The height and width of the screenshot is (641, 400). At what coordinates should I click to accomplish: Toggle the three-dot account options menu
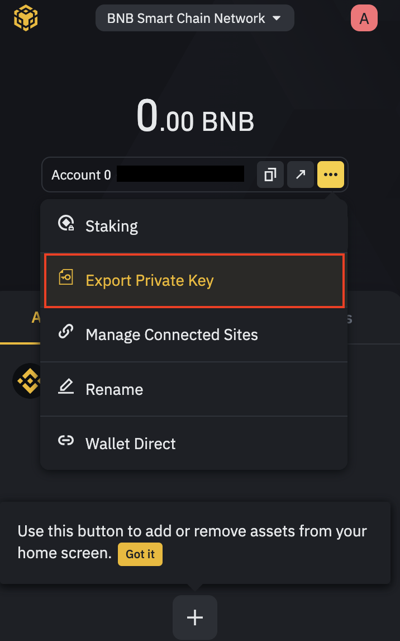point(331,175)
